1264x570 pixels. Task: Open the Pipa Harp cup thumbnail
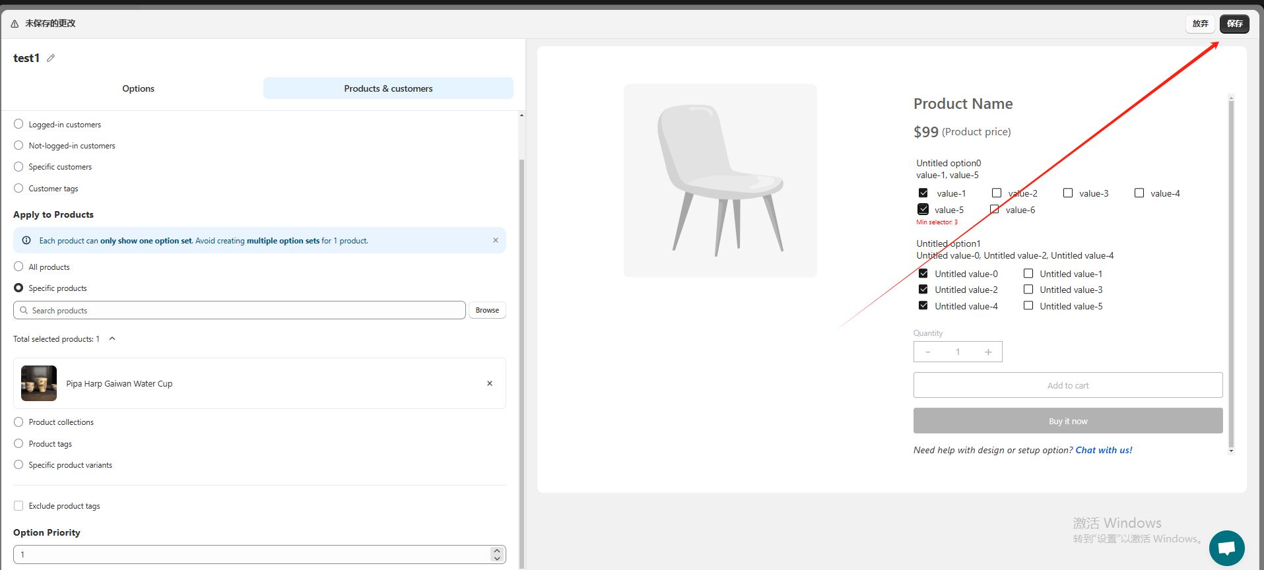pyautogui.click(x=39, y=383)
